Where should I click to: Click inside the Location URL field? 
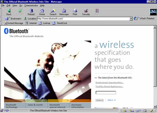point(83,19)
